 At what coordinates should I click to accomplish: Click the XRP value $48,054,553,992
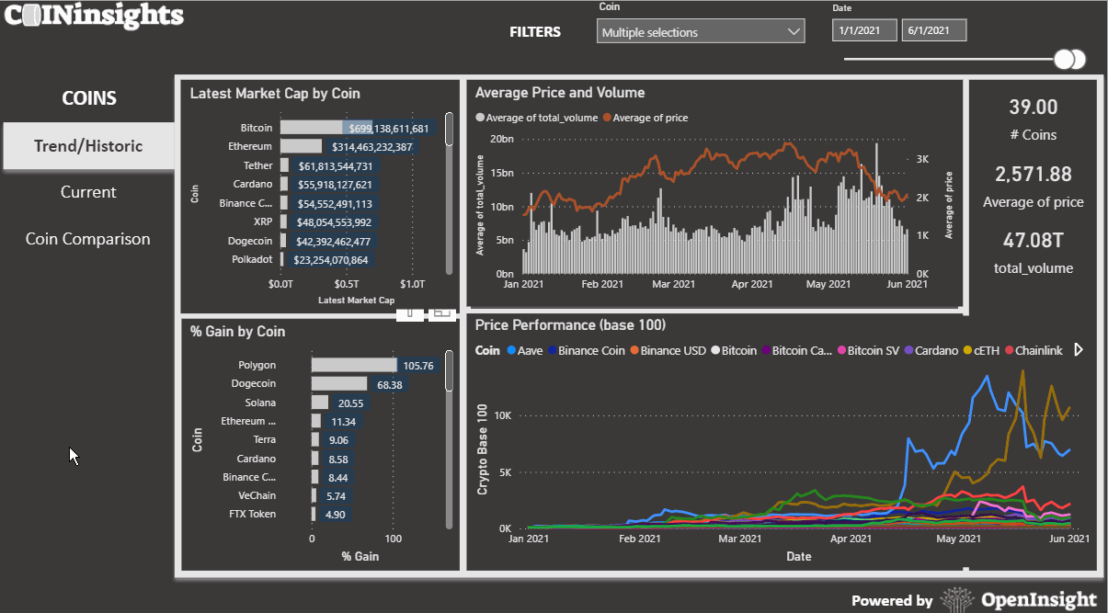335,221
